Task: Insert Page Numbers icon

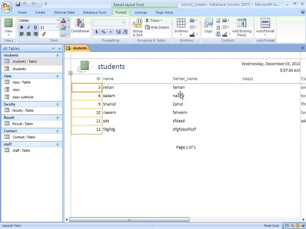Action: tap(218, 27)
